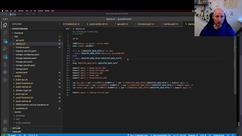The width and height of the screenshot is (242, 136).
Task: Click the activity bar icon beneath the lightning bolt
Action: (x=5, y=80)
